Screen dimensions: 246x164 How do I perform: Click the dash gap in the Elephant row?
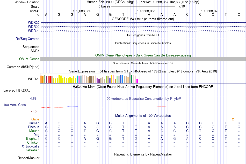click(x=72, y=139)
